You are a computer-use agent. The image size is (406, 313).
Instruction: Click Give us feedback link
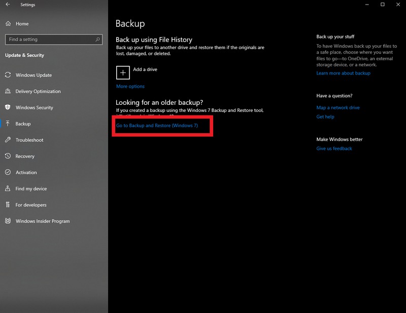pyautogui.click(x=334, y=149)
